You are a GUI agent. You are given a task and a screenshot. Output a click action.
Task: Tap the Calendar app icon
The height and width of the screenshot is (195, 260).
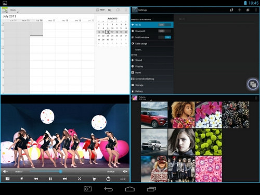[5, 10]
